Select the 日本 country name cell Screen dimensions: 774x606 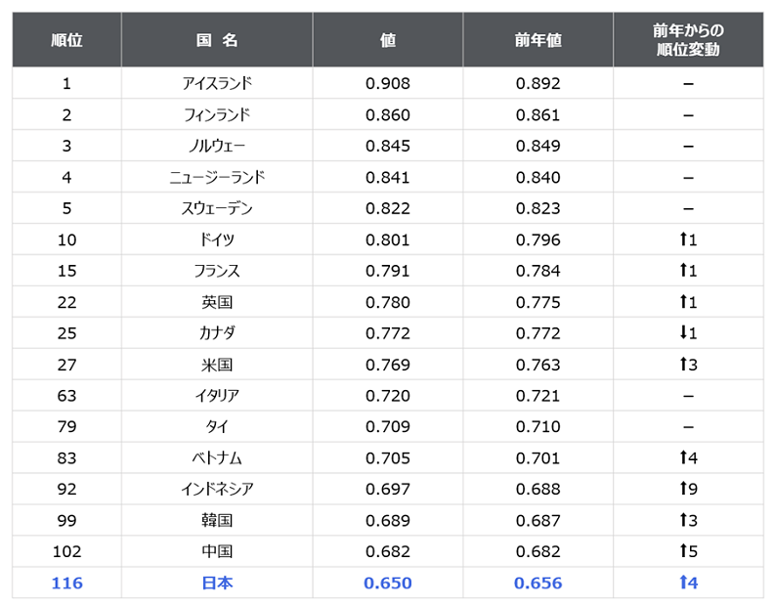[217, 583]
